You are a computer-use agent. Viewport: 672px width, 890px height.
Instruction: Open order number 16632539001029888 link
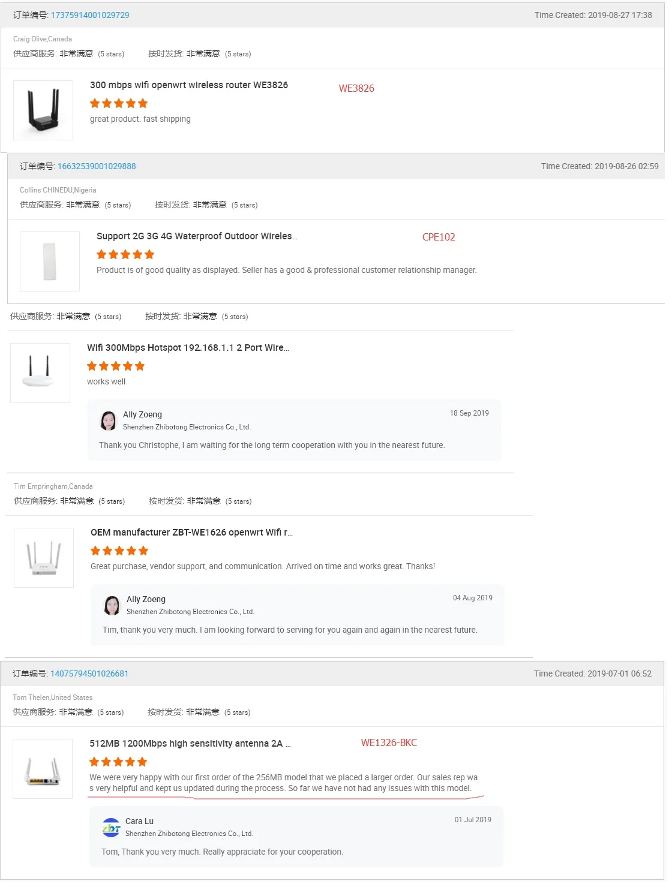(97, 166)
